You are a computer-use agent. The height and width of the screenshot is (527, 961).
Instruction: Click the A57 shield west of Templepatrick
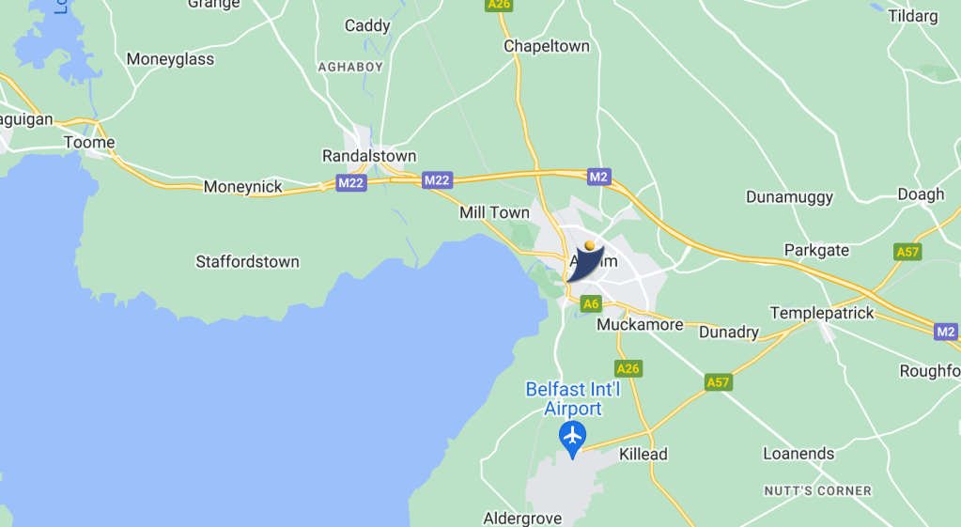(x=719, y=382)
